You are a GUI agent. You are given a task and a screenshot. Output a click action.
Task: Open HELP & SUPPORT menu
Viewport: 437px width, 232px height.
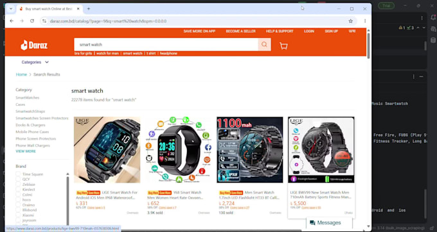(x=280, y=31)
